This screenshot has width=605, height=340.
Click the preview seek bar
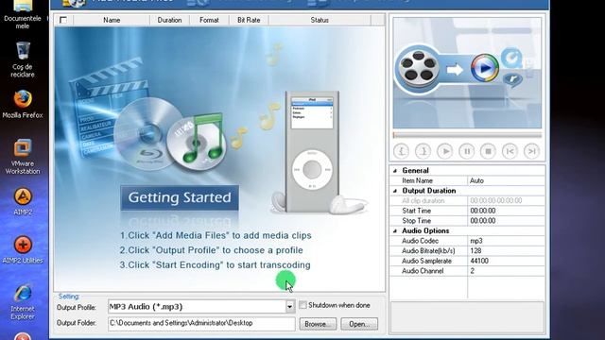click(467, 135)
